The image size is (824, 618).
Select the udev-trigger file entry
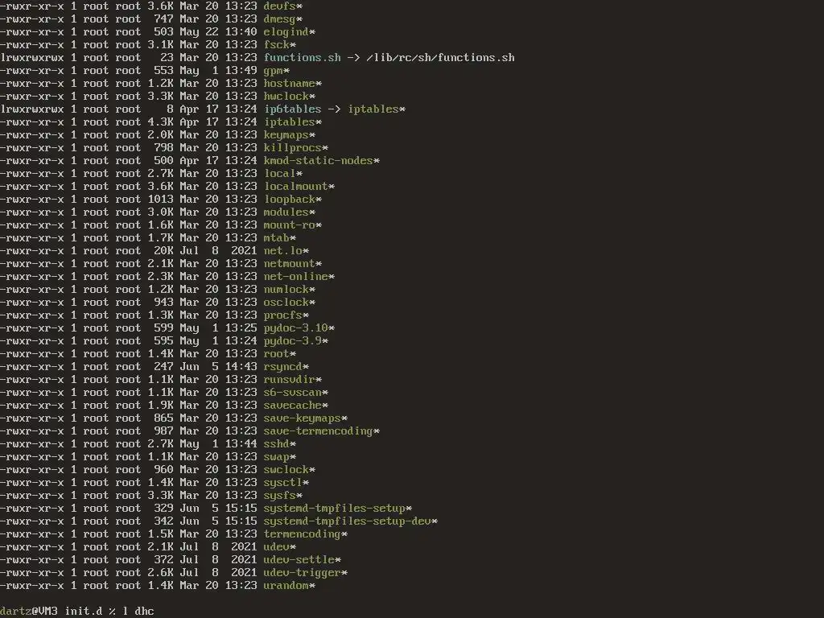pyautogui.click(x=302, y=573)
